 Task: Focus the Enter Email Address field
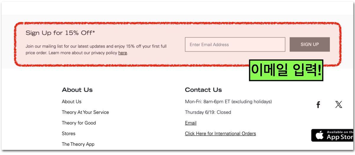pos(235,44)
